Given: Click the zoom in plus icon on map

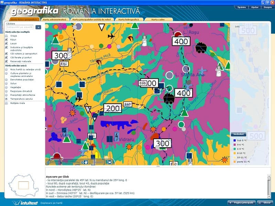Looking at the screenshot, I should pyautogui.click(x=82, y=162).
